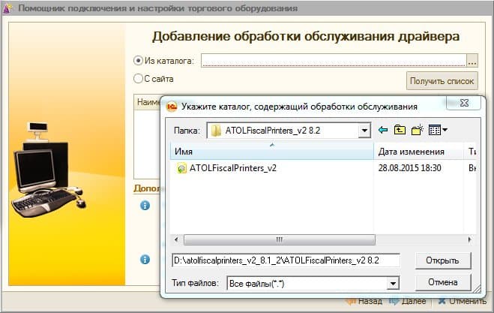Select the 'Из каталога' radio button
Screen dimensions: 494x313
pos(138,60)
